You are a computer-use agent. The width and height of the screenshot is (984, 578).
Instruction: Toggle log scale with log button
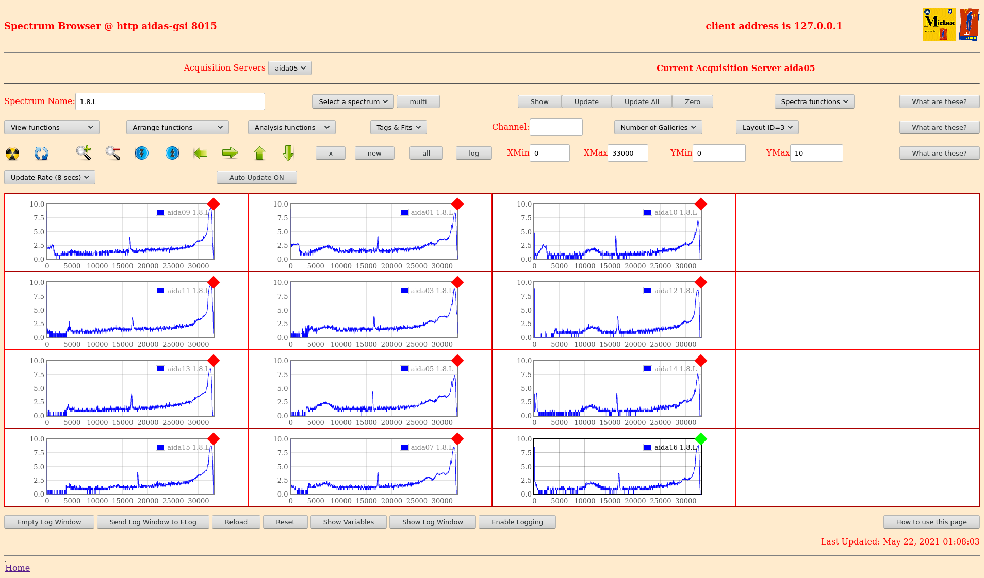coord(474,153)
